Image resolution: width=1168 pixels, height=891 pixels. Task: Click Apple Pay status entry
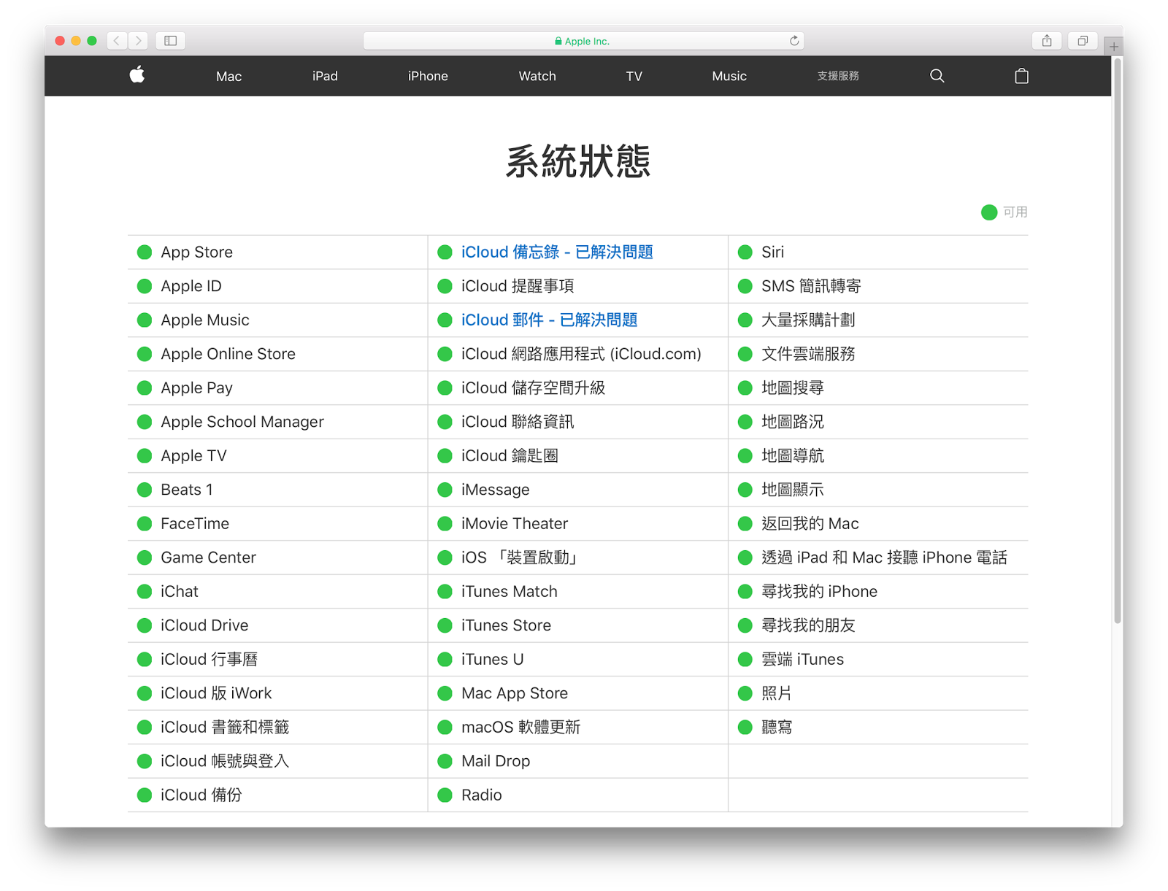(x=197, y=388)
